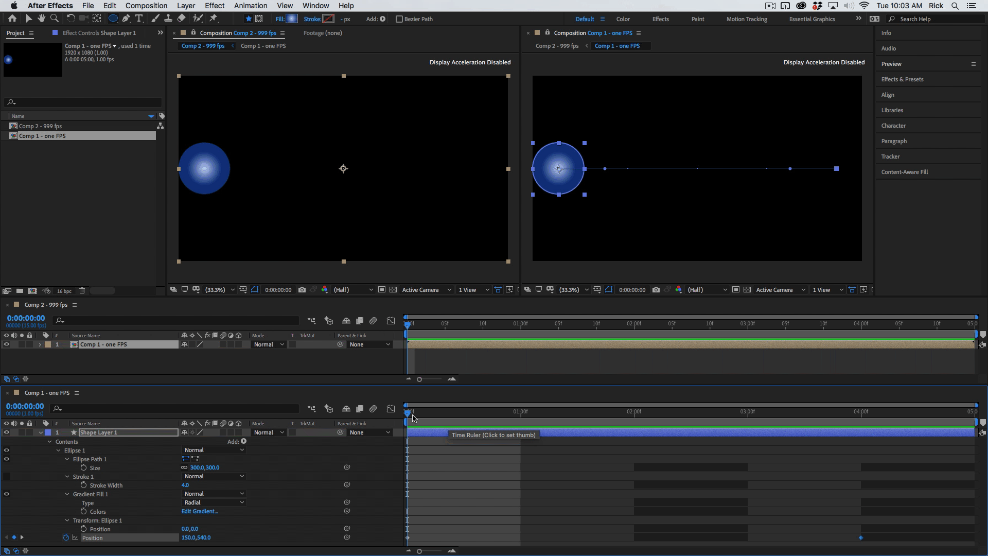The width and height of the screenshot is (988, 556).
Task: Open the Fill color swatch
Action: (292, 19)
